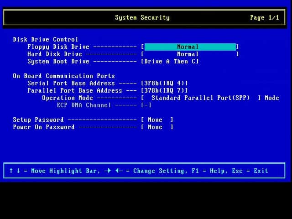Click the Change Setting hint text

(160, 171)
